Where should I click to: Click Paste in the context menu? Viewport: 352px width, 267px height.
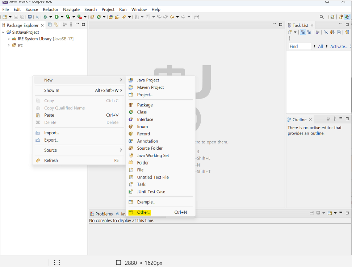coord(79,115)
